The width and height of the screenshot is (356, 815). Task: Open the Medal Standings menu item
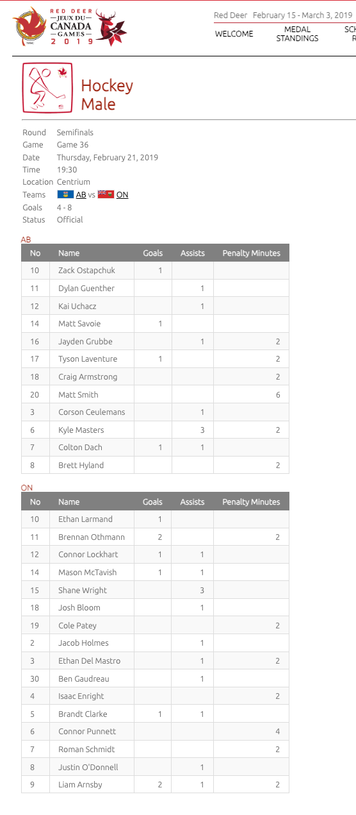pos(297,34)
